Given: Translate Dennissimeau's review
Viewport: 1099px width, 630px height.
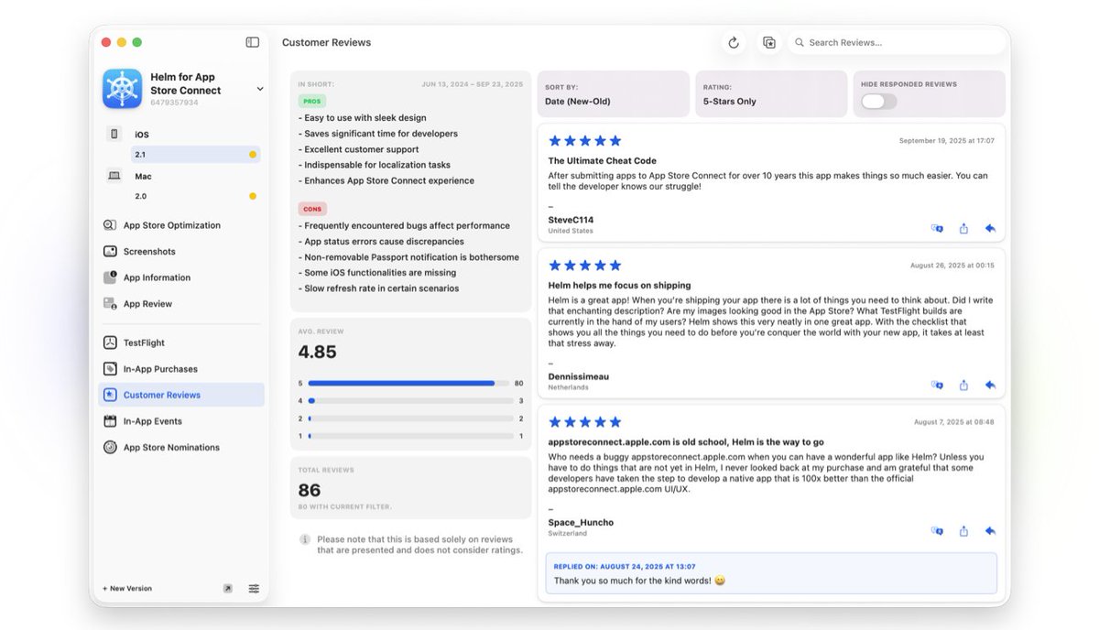Looking at the screenshot, I should tap(937, 385).
